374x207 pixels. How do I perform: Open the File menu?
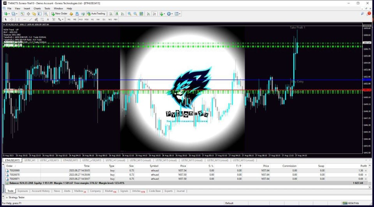9,8
